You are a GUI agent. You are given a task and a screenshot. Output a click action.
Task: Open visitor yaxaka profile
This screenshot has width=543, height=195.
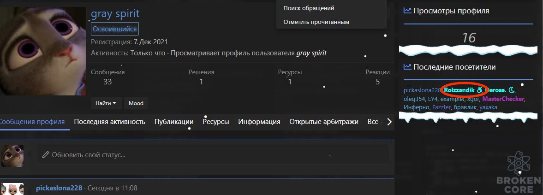[488, 107]
